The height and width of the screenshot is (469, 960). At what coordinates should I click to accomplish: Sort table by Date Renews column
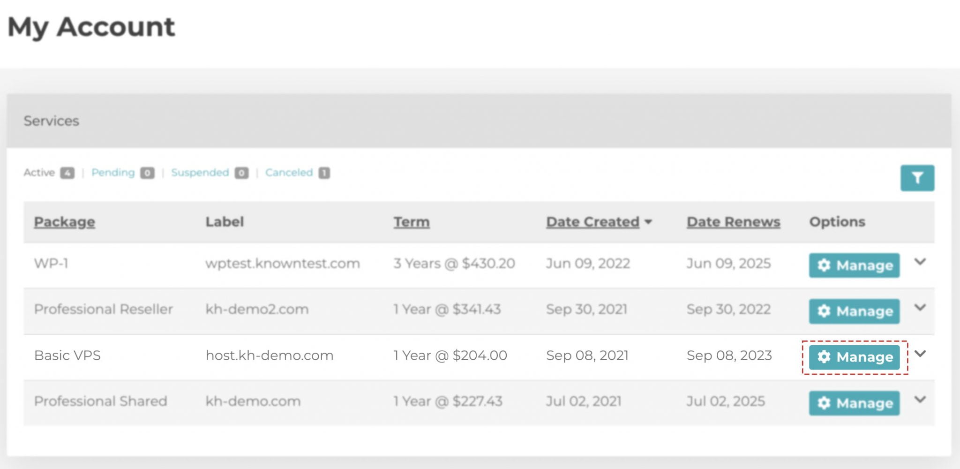734,222
